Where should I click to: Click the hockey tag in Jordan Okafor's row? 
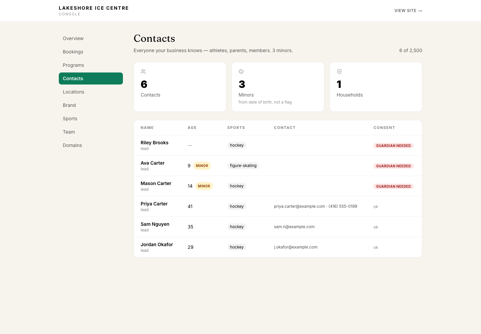(x=237, y=247)
